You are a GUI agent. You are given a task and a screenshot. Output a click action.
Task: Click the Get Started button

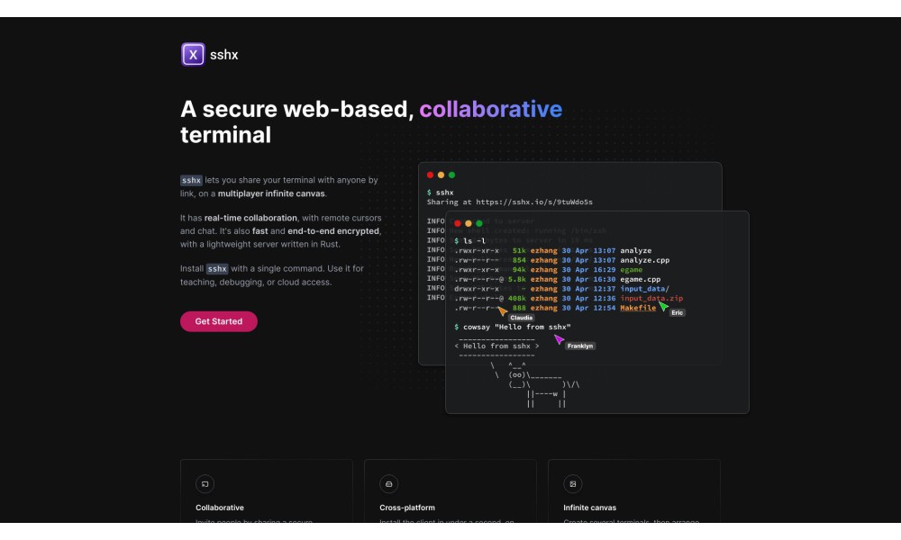[x=218, y=321]
